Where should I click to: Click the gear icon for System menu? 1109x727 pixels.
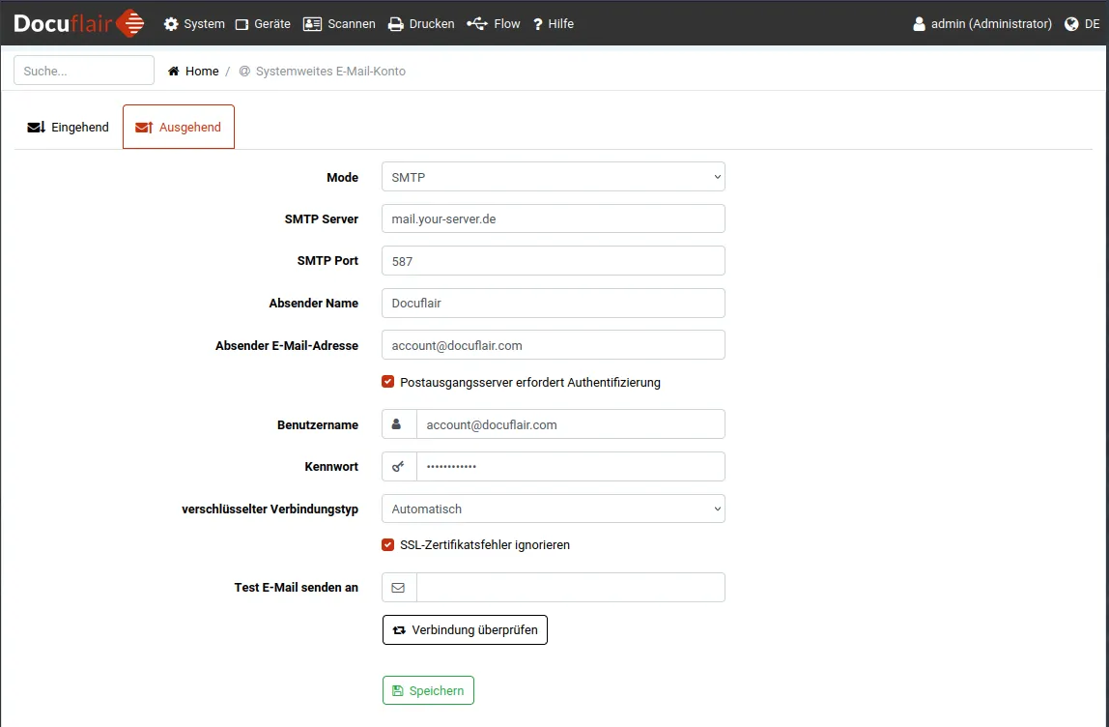click(x=171, y=24)
